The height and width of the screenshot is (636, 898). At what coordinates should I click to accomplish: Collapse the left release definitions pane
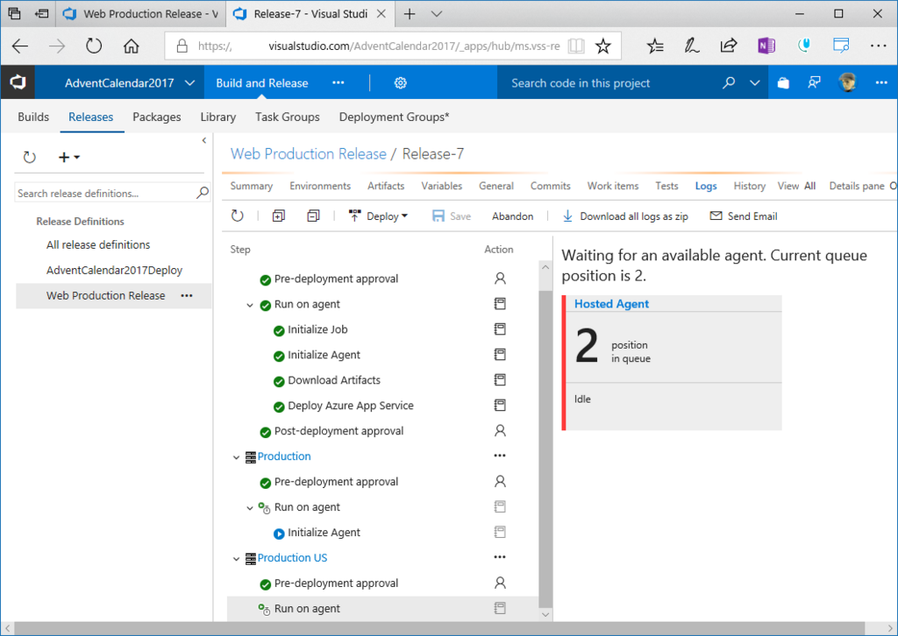click(203, 140)
